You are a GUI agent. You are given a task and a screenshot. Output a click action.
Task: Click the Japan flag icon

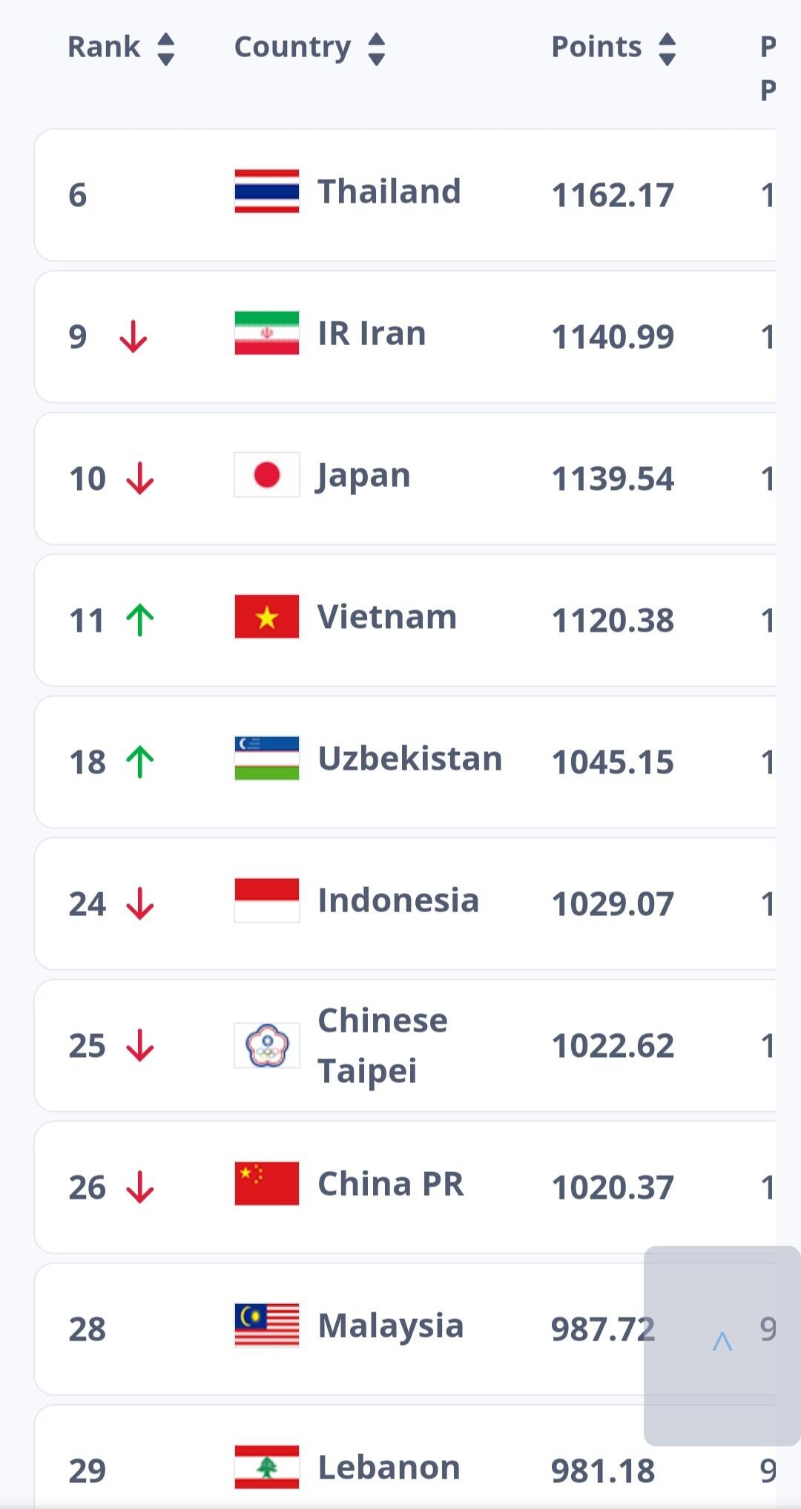pyautogui.click(x=266, y=475)
